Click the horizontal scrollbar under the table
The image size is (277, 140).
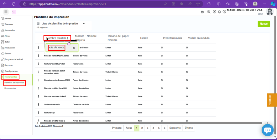(150, 123)
